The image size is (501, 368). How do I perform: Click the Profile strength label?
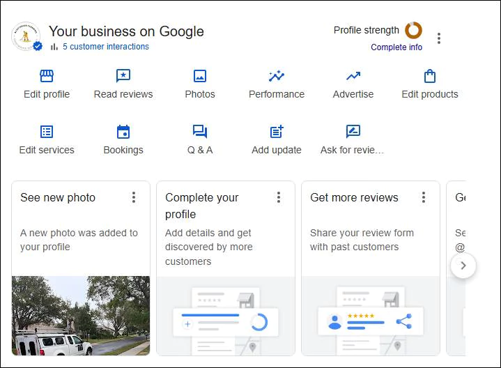point(366,30)
